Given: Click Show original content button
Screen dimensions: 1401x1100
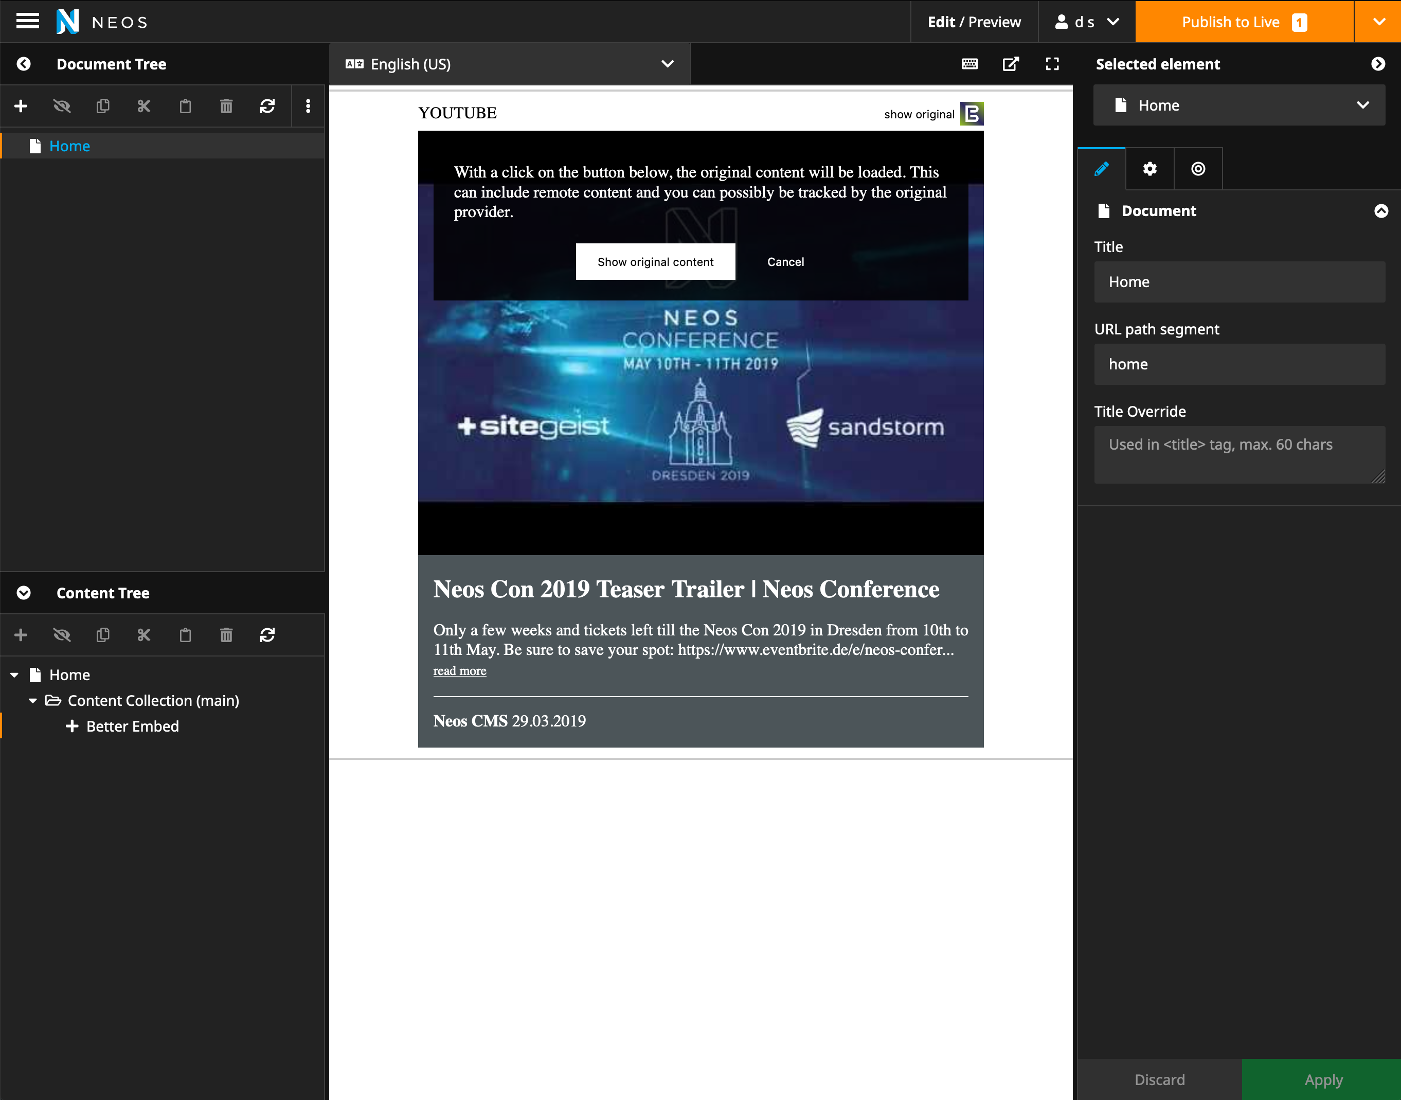Looking at the screenshot, I should click(655, 262).
